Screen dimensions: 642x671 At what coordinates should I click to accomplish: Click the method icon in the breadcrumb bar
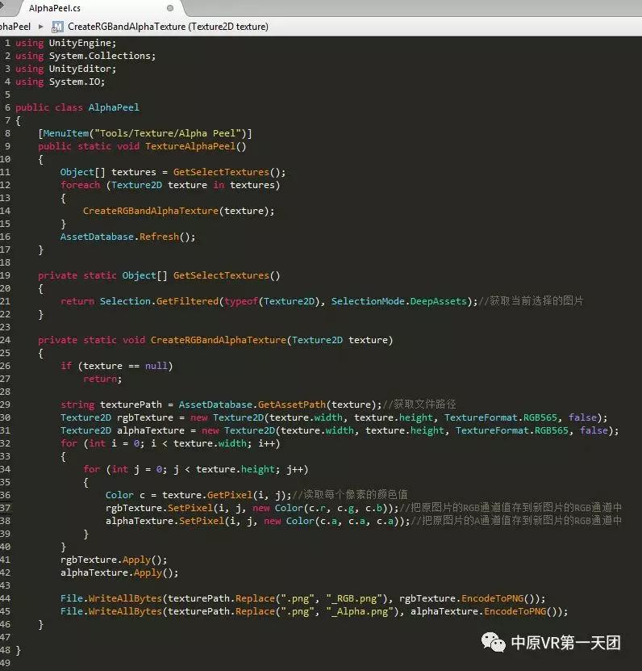(57, 27)
